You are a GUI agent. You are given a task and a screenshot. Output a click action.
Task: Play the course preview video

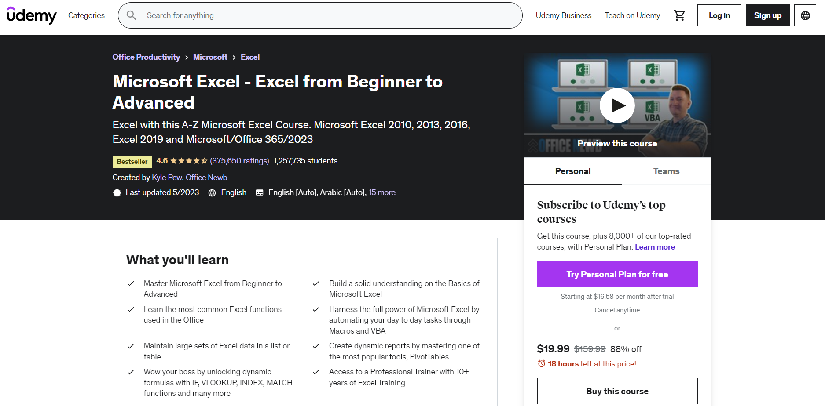click(x=617, y=105)
